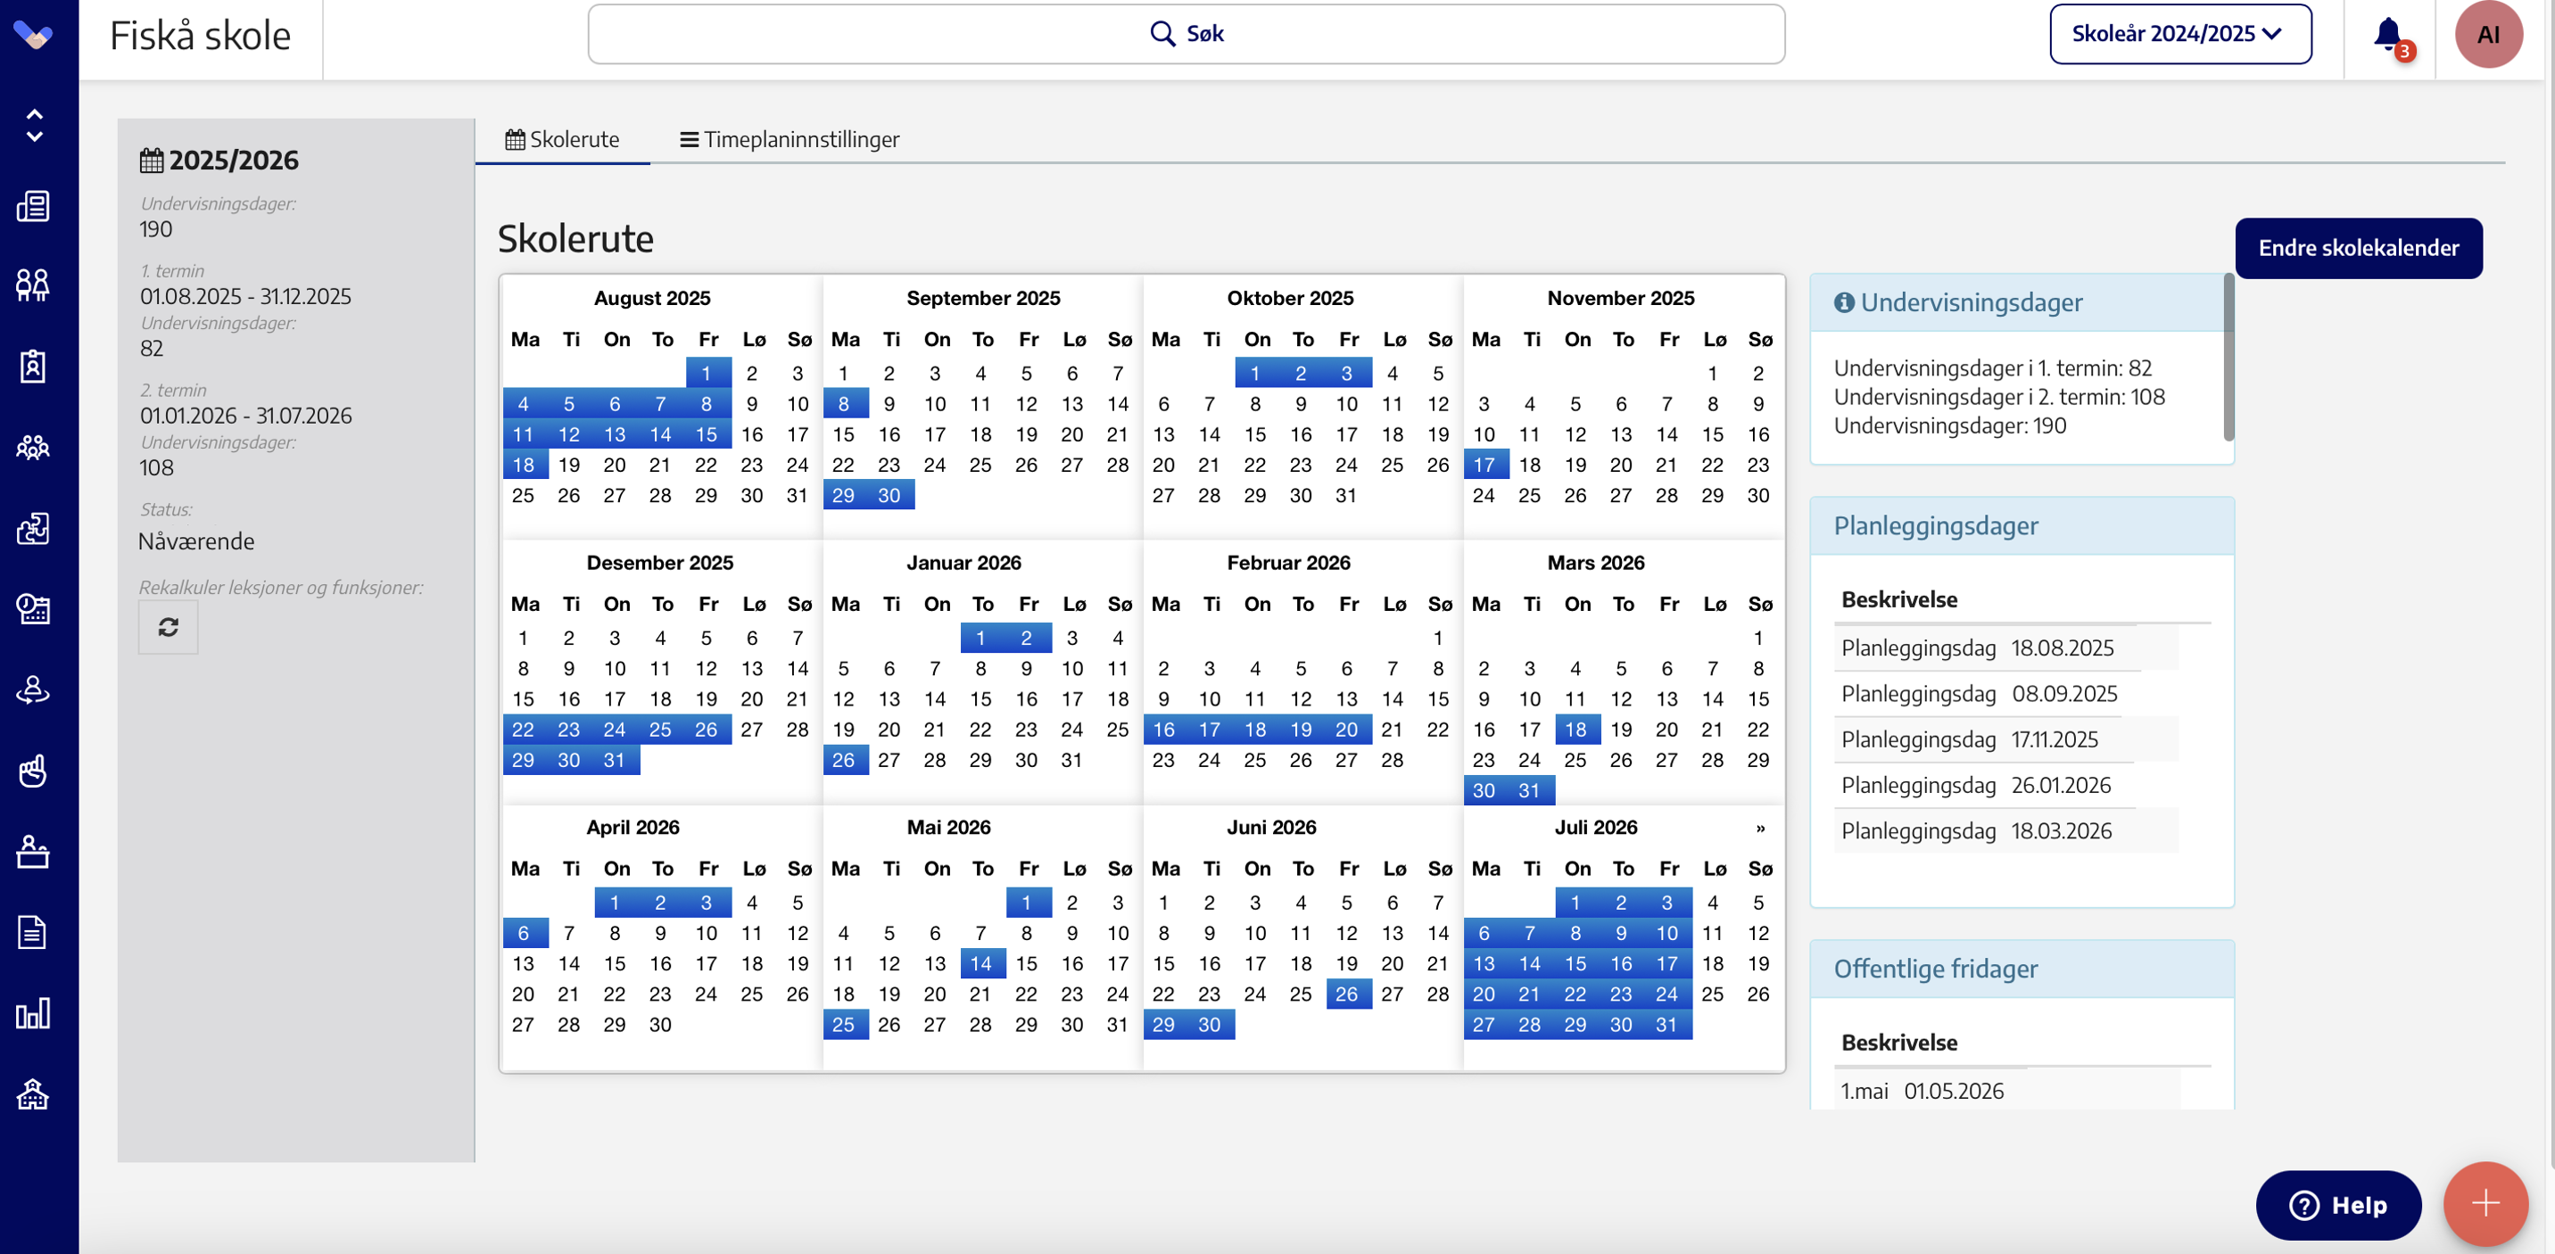Click the Februar 2026 month title

tap(1288, 563)
